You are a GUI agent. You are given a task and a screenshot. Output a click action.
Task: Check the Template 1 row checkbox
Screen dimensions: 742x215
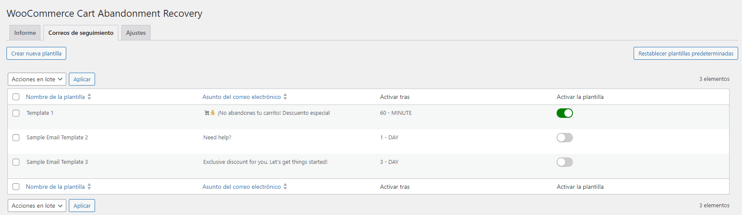[x=16, y=113]
